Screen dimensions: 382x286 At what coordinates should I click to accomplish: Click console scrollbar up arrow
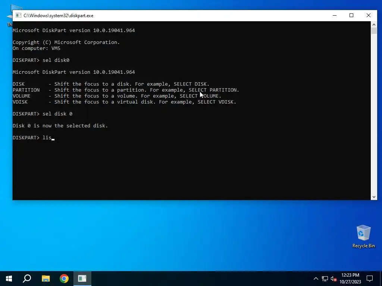374,24
